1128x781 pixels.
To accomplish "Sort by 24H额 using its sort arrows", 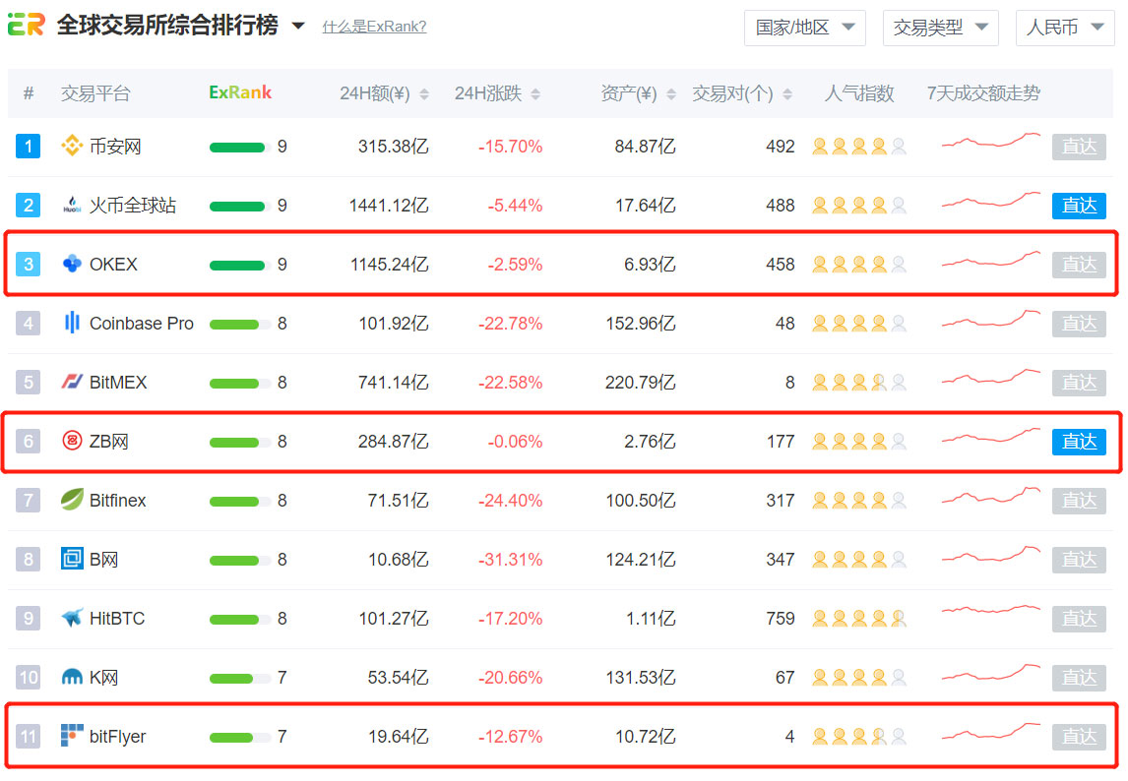I will click(x=424, y=94).
